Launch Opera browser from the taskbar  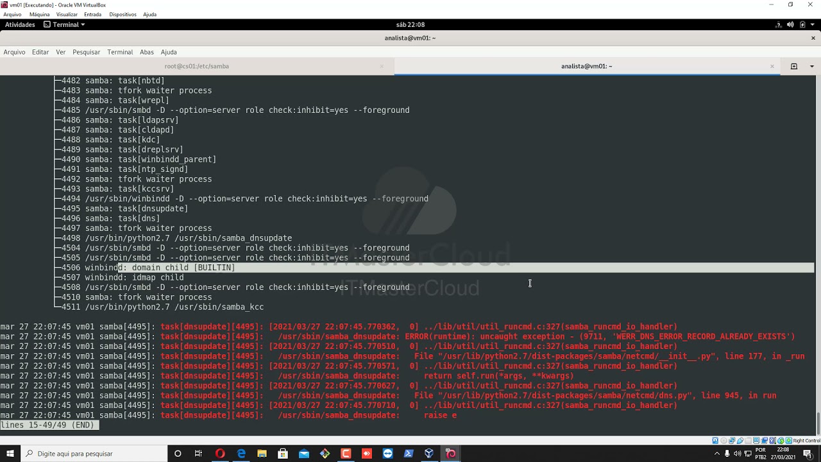[220, 454]
